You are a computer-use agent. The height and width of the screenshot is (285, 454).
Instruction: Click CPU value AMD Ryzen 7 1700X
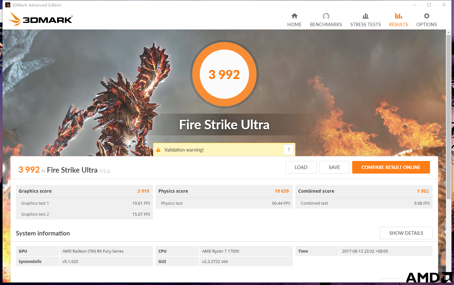click(x=221, y=251)
